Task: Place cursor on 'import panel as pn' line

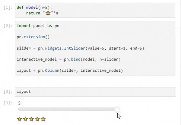Action: (38, 26)
